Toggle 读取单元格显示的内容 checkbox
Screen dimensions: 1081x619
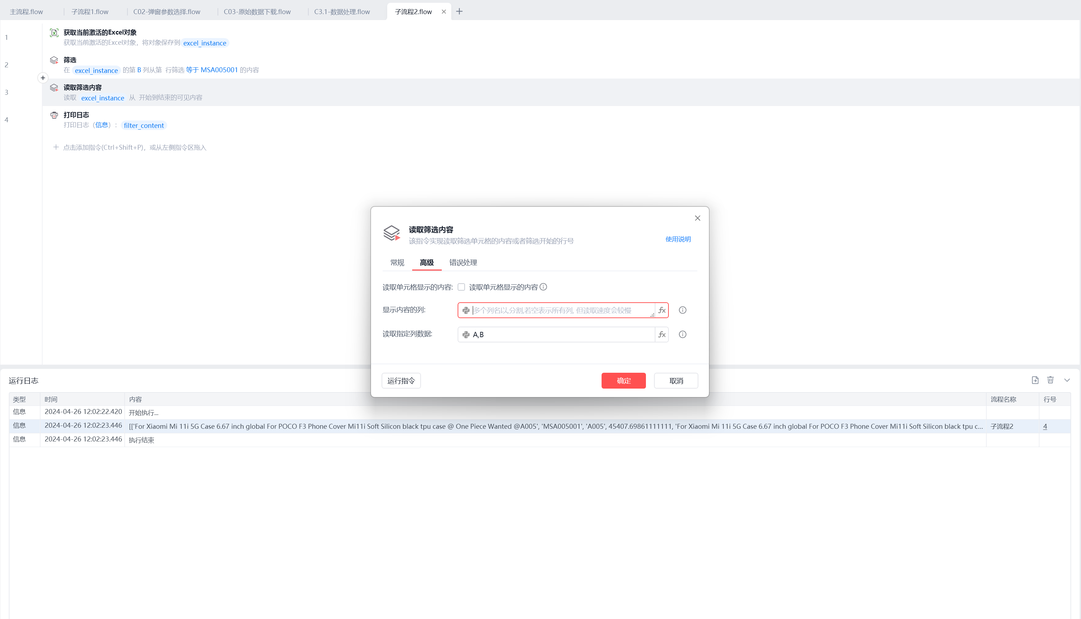coord(461,287)
